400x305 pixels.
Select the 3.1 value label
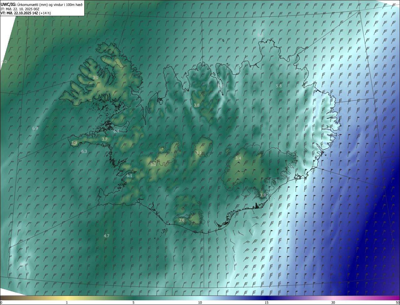(x=199, y=152)
